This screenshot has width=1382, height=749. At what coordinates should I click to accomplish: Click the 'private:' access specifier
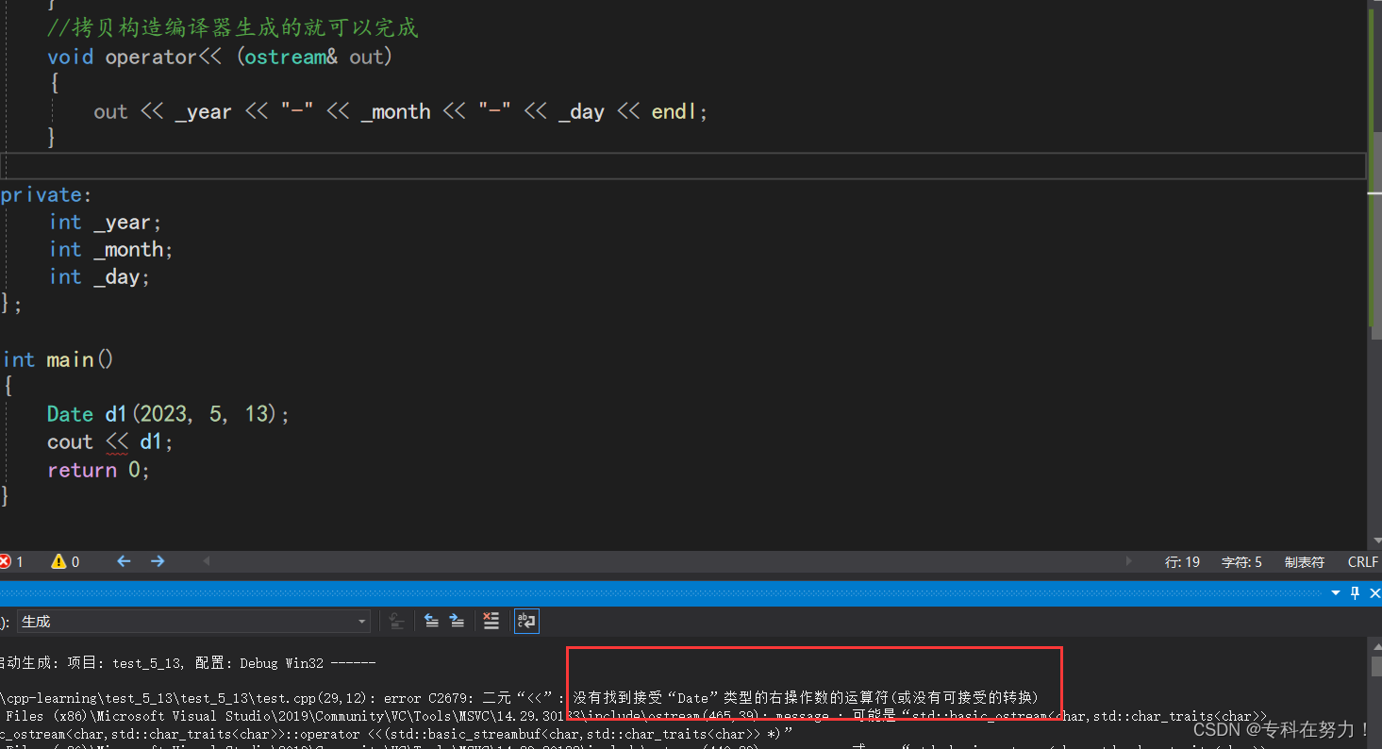46,195
